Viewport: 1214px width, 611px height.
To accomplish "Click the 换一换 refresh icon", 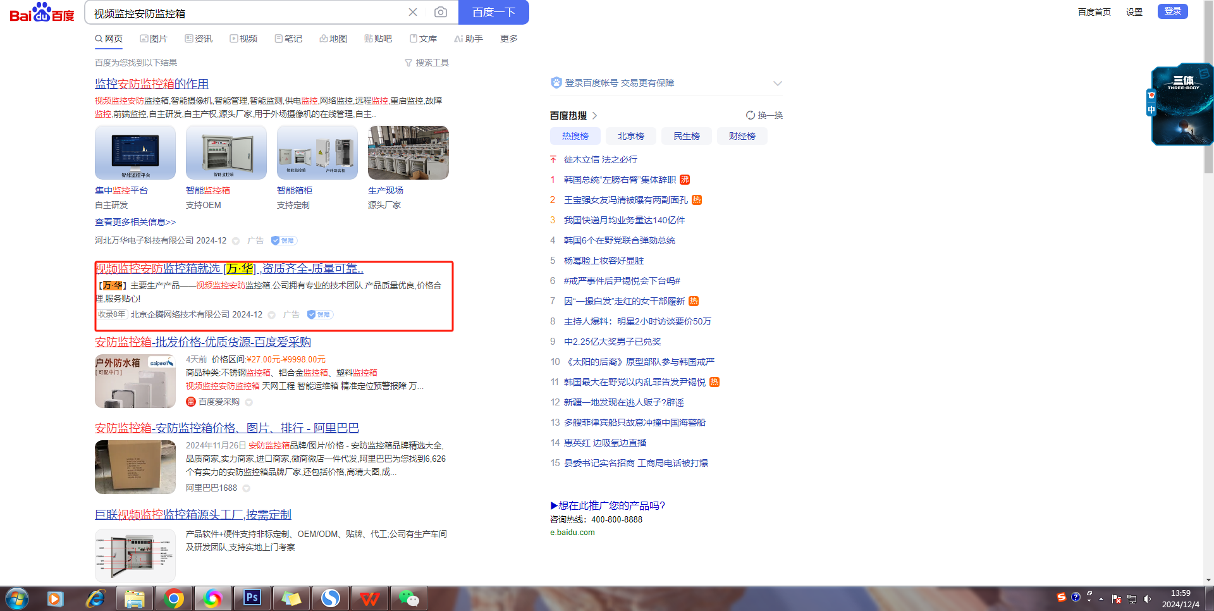I will coord(751,115).
